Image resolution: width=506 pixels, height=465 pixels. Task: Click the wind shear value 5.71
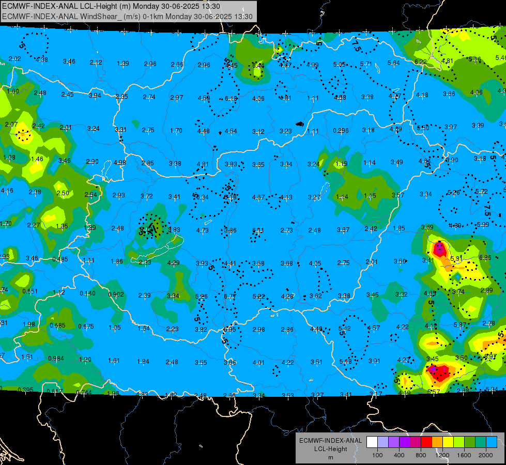pyautogui.click(x=366, y=64)
